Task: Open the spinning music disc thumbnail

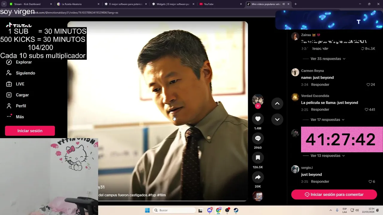Action: (258, 196)
